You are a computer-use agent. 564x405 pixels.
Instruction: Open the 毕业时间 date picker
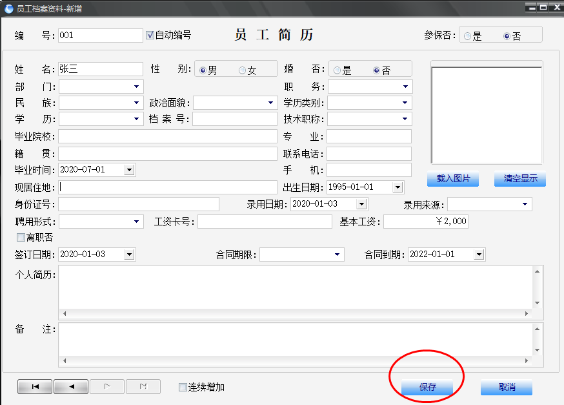click(x=129, y=170)
